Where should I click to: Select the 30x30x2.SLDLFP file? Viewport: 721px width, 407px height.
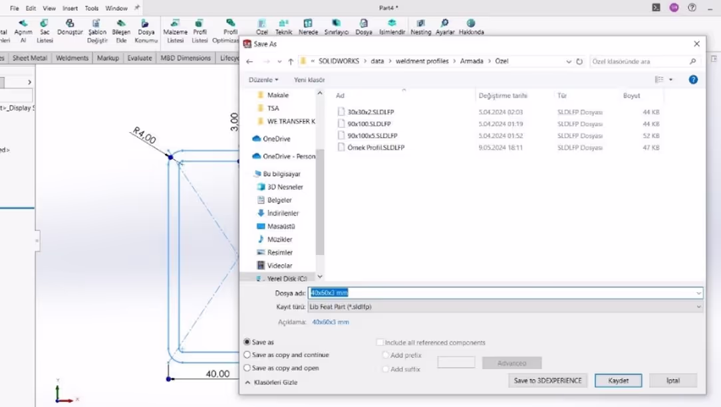(370, 112)
